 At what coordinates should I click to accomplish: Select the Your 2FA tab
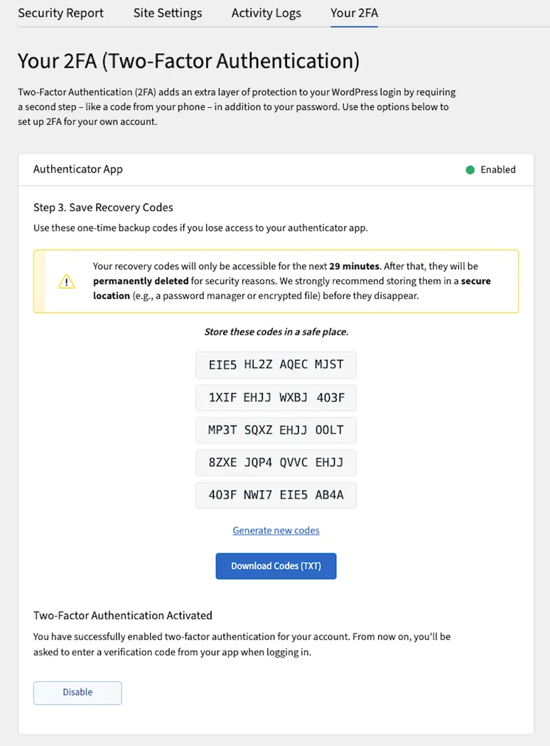(354, 13)
